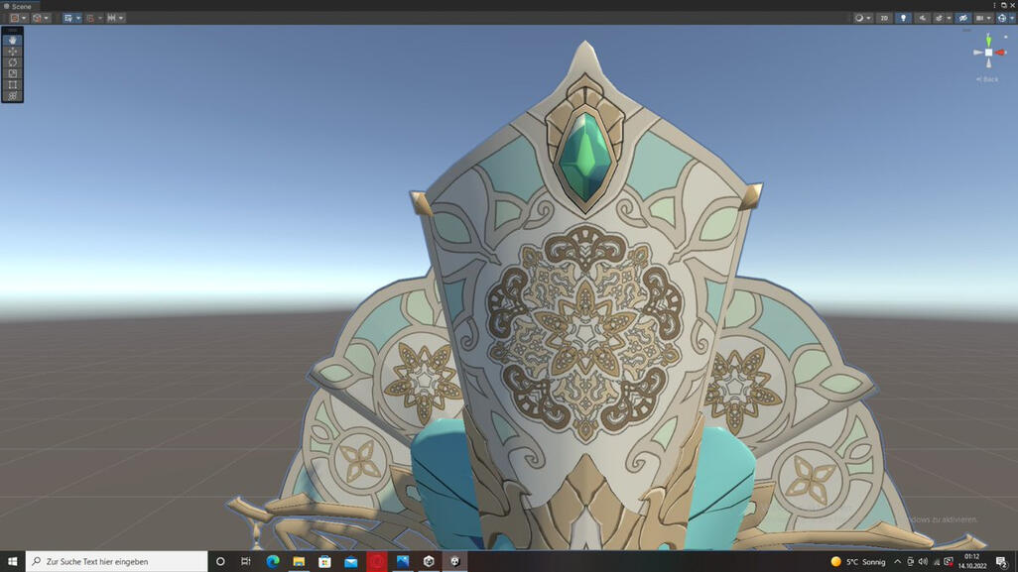Toggle 2D view mode

[x=884, y=18]
